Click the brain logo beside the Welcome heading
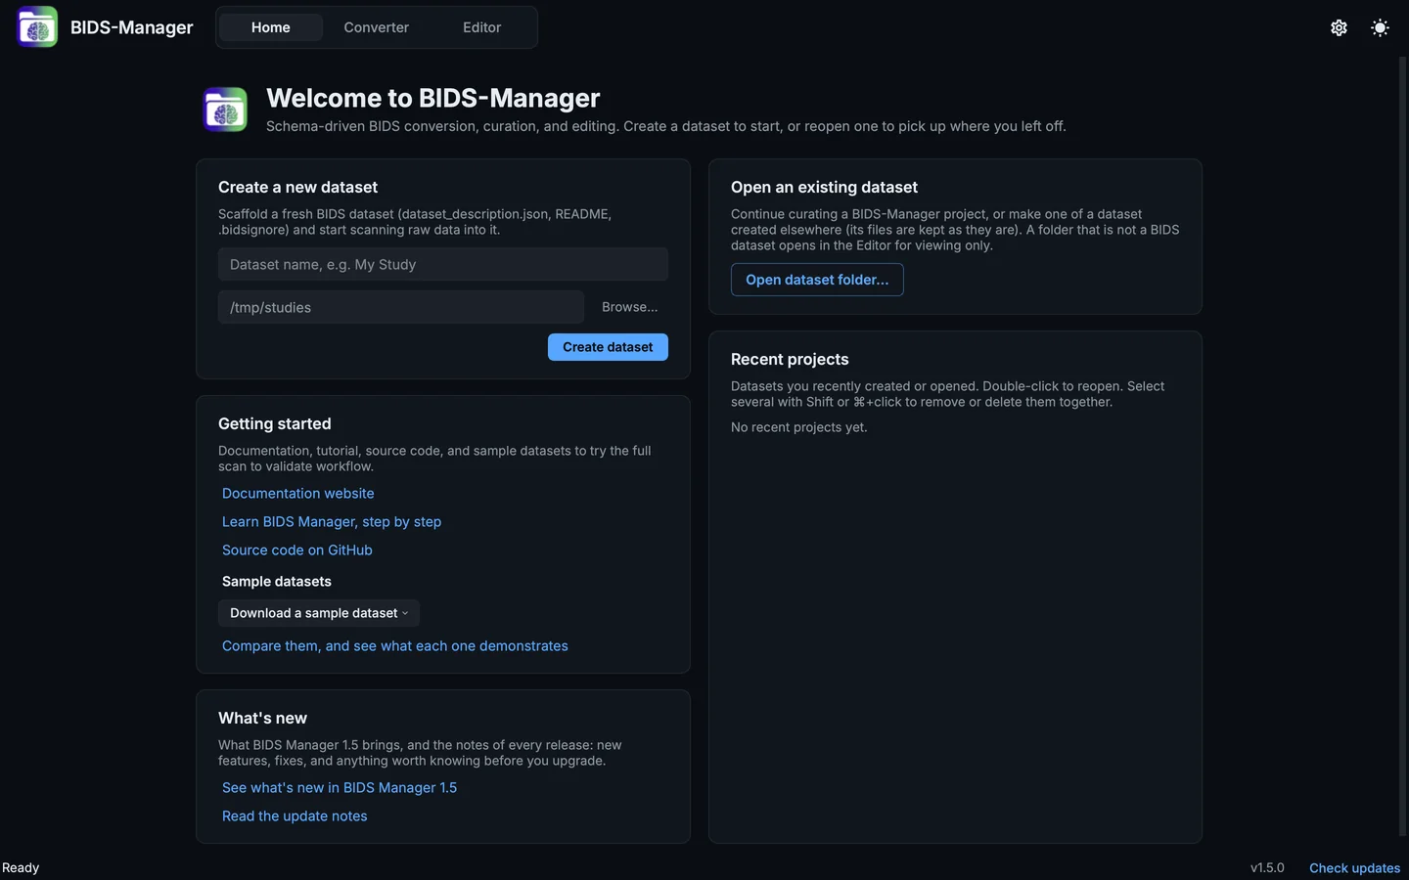 225,110
